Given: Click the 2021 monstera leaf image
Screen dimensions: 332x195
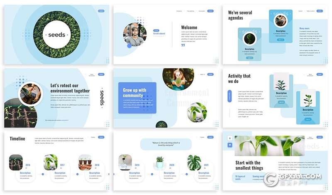Looking at the screenshot, I should 194,162.
